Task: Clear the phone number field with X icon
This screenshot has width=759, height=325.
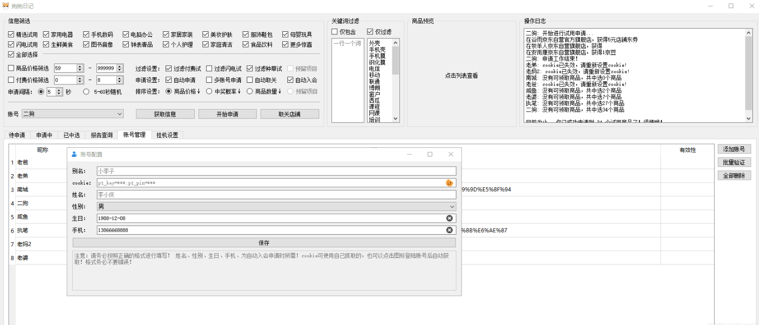Action: [449, 230]
